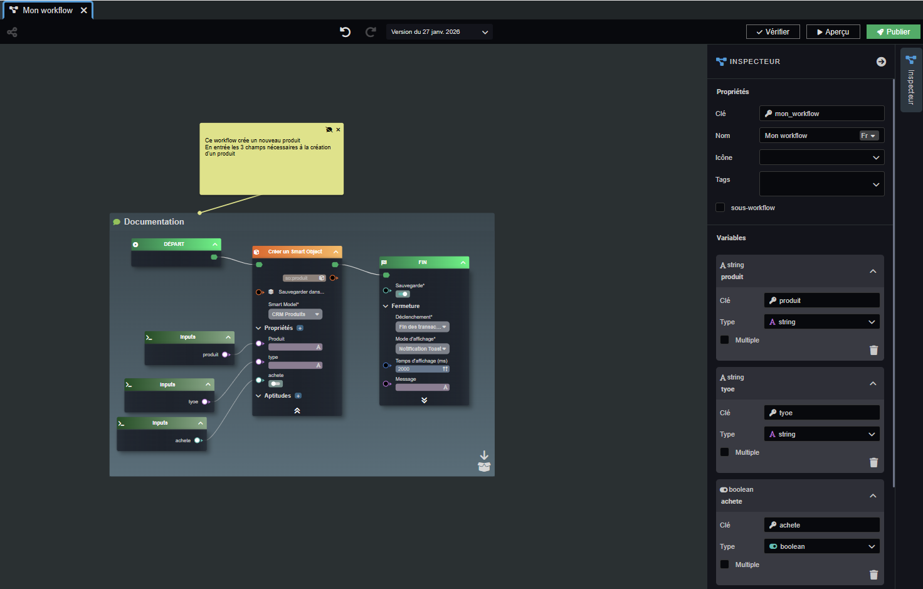Click the Vérifier button

tap(773, 32)
